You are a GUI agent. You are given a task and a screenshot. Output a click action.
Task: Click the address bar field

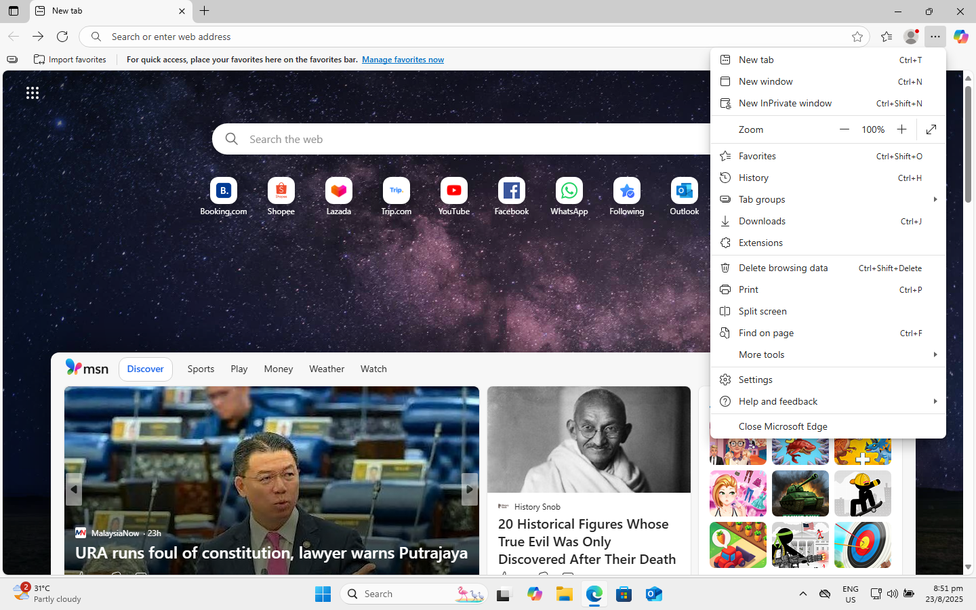click(474, 37)
